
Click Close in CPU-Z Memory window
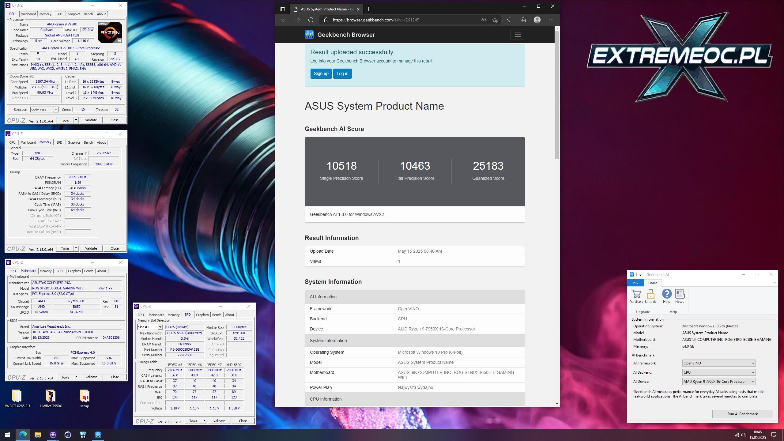point(115,248)
